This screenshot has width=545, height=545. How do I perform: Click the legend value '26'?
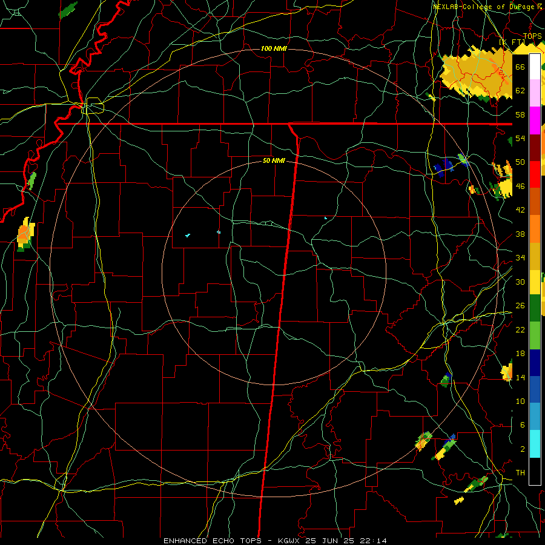pos(520,306)
